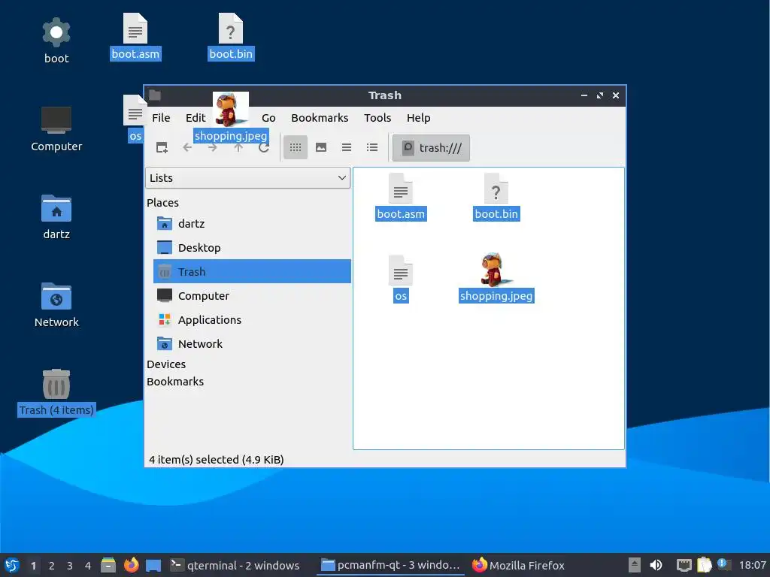
Task: Open the LXQt application menu
Action: pyautogui.click(x=12, y=565)
